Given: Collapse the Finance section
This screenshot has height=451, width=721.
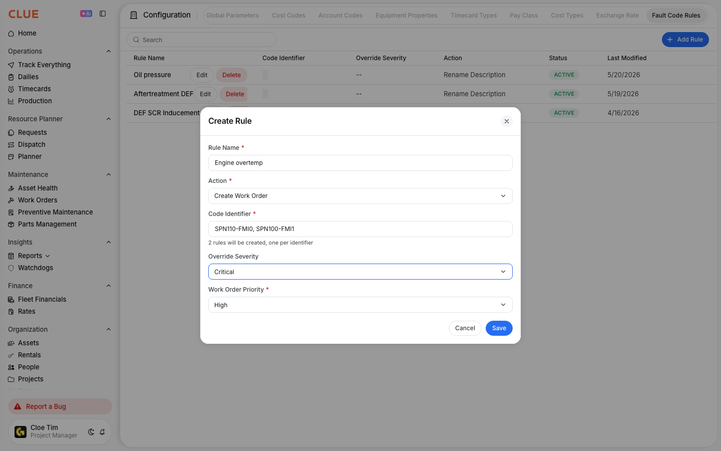Looking at the screenshot, I should click(x=109, y=286).
